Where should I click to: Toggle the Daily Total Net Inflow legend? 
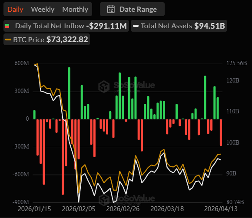pyautogui.click(x=66, y=26)
